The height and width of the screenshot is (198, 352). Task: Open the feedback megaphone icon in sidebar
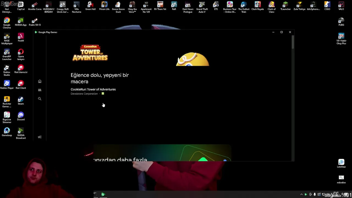point(40,137)
